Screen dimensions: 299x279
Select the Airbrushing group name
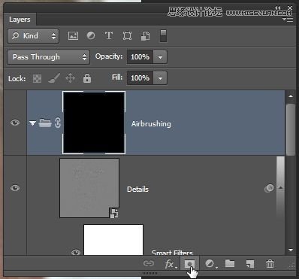(x=151, y=124)
